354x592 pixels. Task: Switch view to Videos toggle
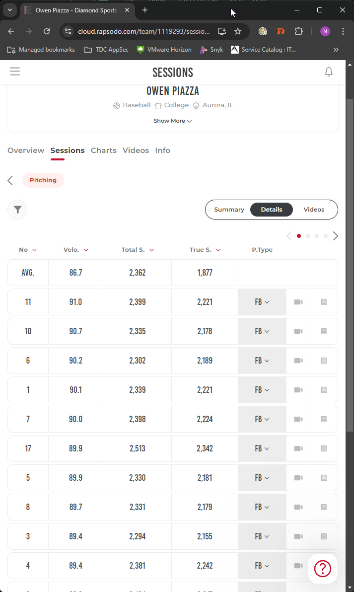pos(314,210)
